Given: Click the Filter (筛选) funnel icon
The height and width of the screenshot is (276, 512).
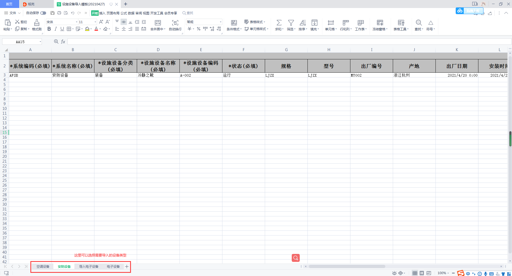Looking at the screenshot, I should 291,23.
